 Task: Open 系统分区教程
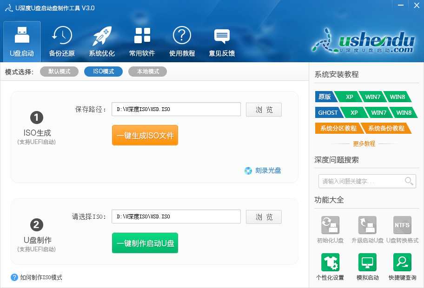point(338,128)
